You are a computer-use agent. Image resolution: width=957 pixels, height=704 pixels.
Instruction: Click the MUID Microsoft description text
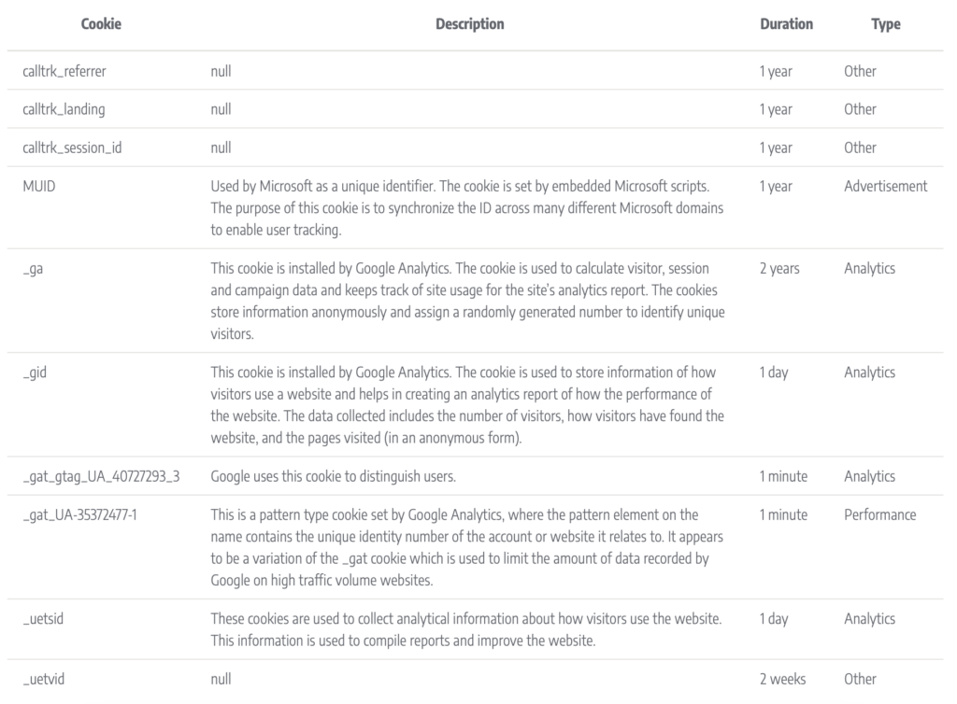467,208
